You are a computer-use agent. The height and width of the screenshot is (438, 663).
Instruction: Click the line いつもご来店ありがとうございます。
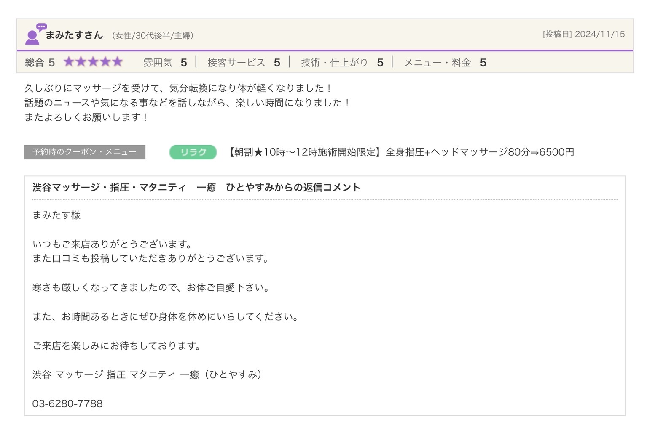pos(113,244)
